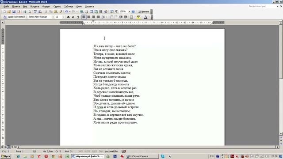Insert a Microsoft Excel worksheet
This screenshot has height=159, width=283.
pyautogui.click(x=96, y=11)
